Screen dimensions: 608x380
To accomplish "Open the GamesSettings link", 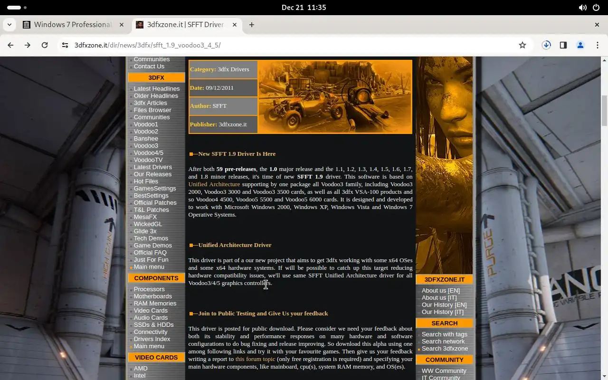I will pyautogui.click(x=154, y=189).
